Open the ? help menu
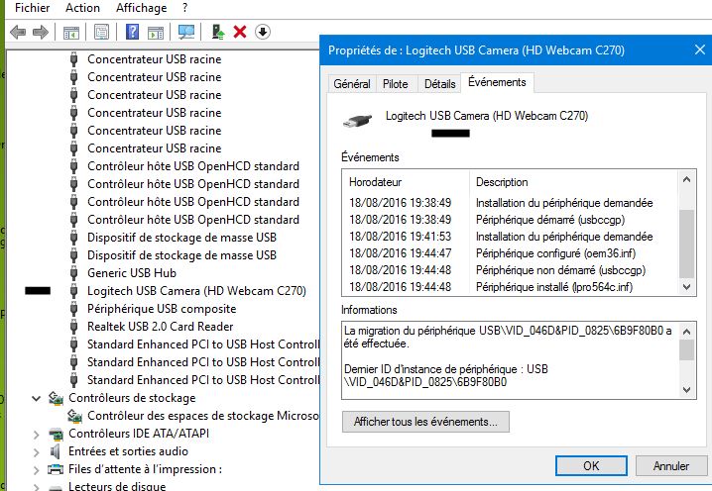The image size is (712, 491). pos(184,8)
